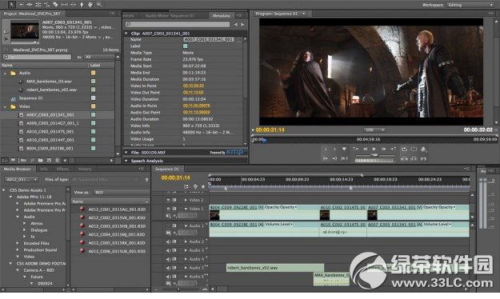Switch to the Metadata tab
The width and height of the screenshot is (500, 299).
click(x=222, y=15)
